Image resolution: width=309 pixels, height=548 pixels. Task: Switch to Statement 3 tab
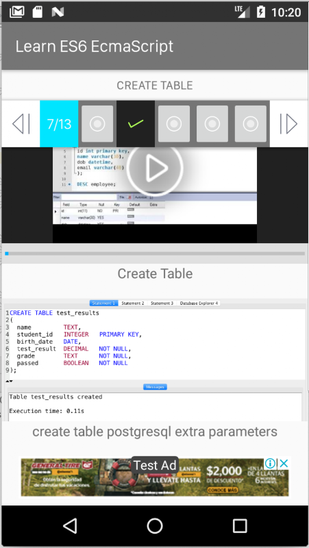coord(162,303)
